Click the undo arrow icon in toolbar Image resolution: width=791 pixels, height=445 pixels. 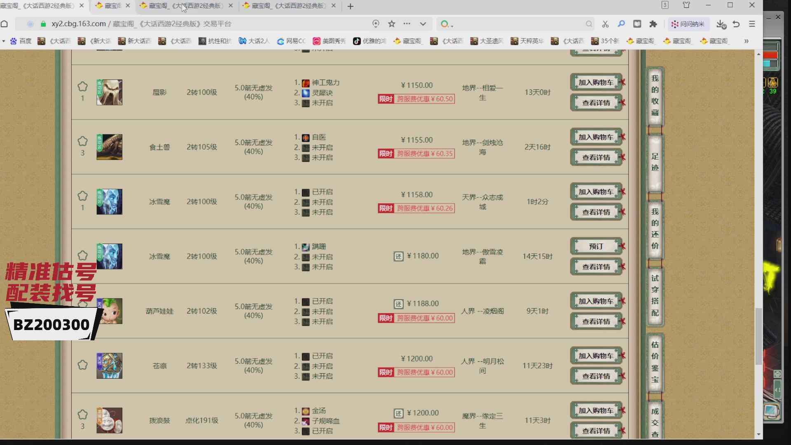click(736, 24)
